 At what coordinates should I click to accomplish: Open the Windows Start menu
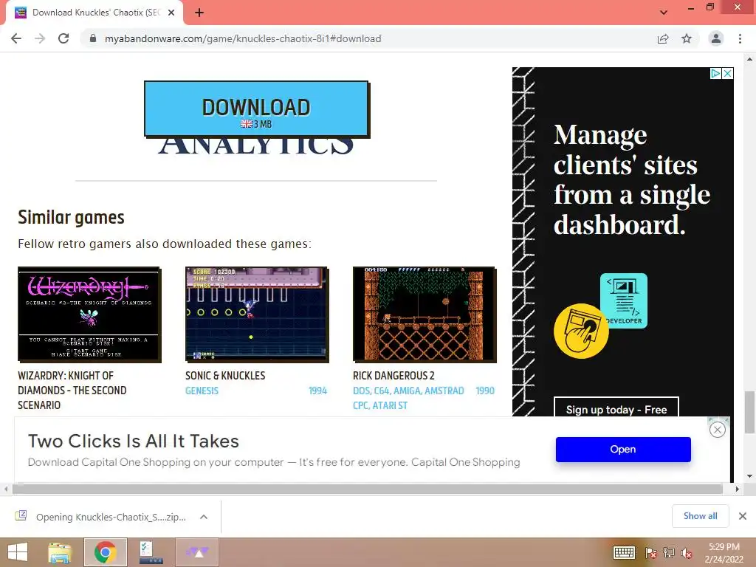click(x=18, y=552)
